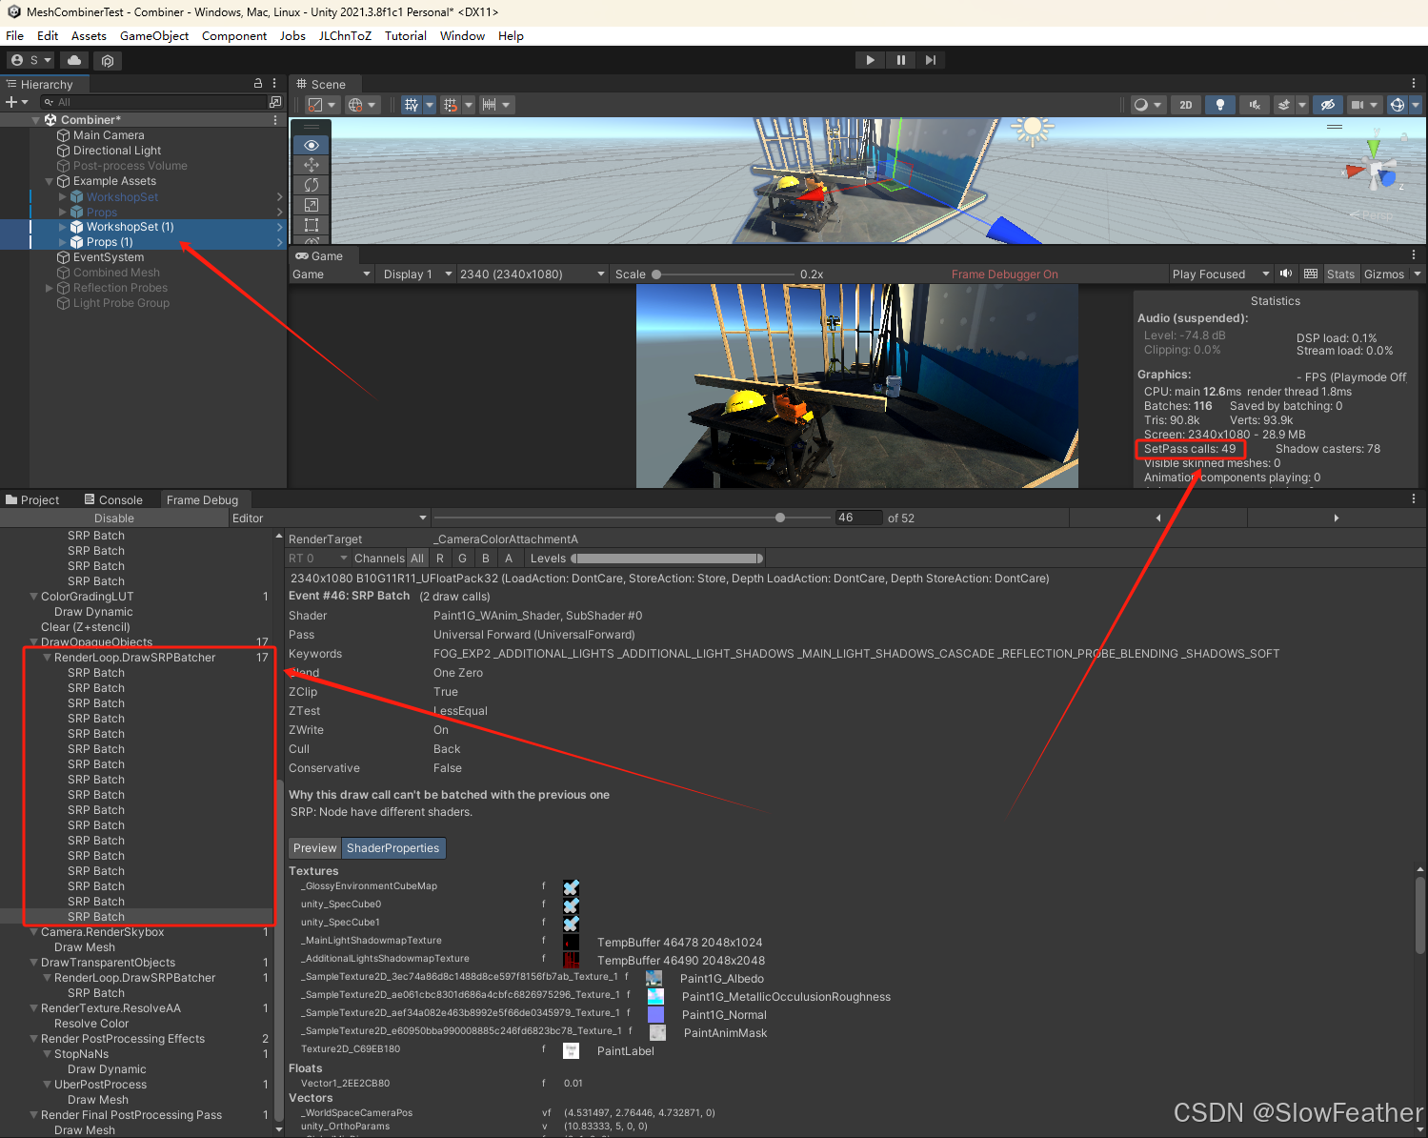Select the View tool eye icon
Screen dimensions: 1428x1138
click(x=312, y=145)
